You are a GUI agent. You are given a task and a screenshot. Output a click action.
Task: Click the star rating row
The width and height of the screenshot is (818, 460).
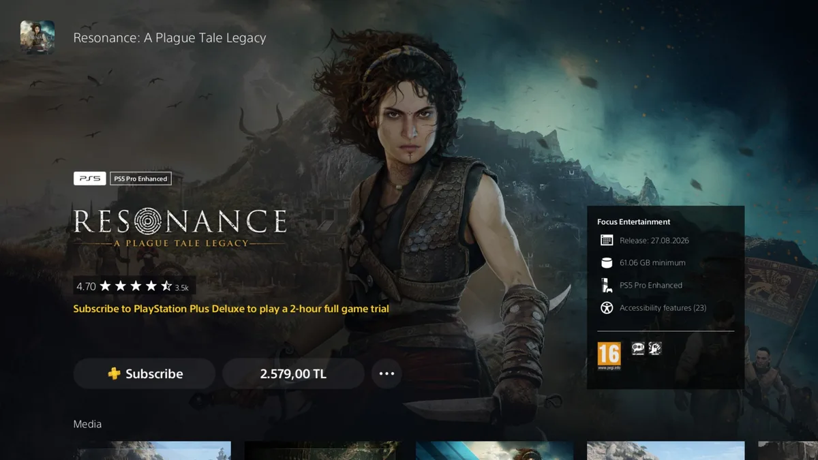coord(135,287)
